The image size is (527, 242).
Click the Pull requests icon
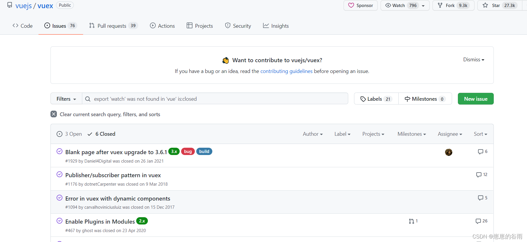92,26
